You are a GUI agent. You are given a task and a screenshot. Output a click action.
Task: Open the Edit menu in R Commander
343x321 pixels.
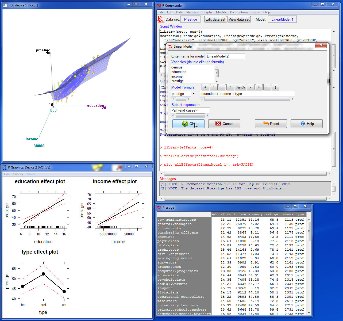[x=170, y=12]
